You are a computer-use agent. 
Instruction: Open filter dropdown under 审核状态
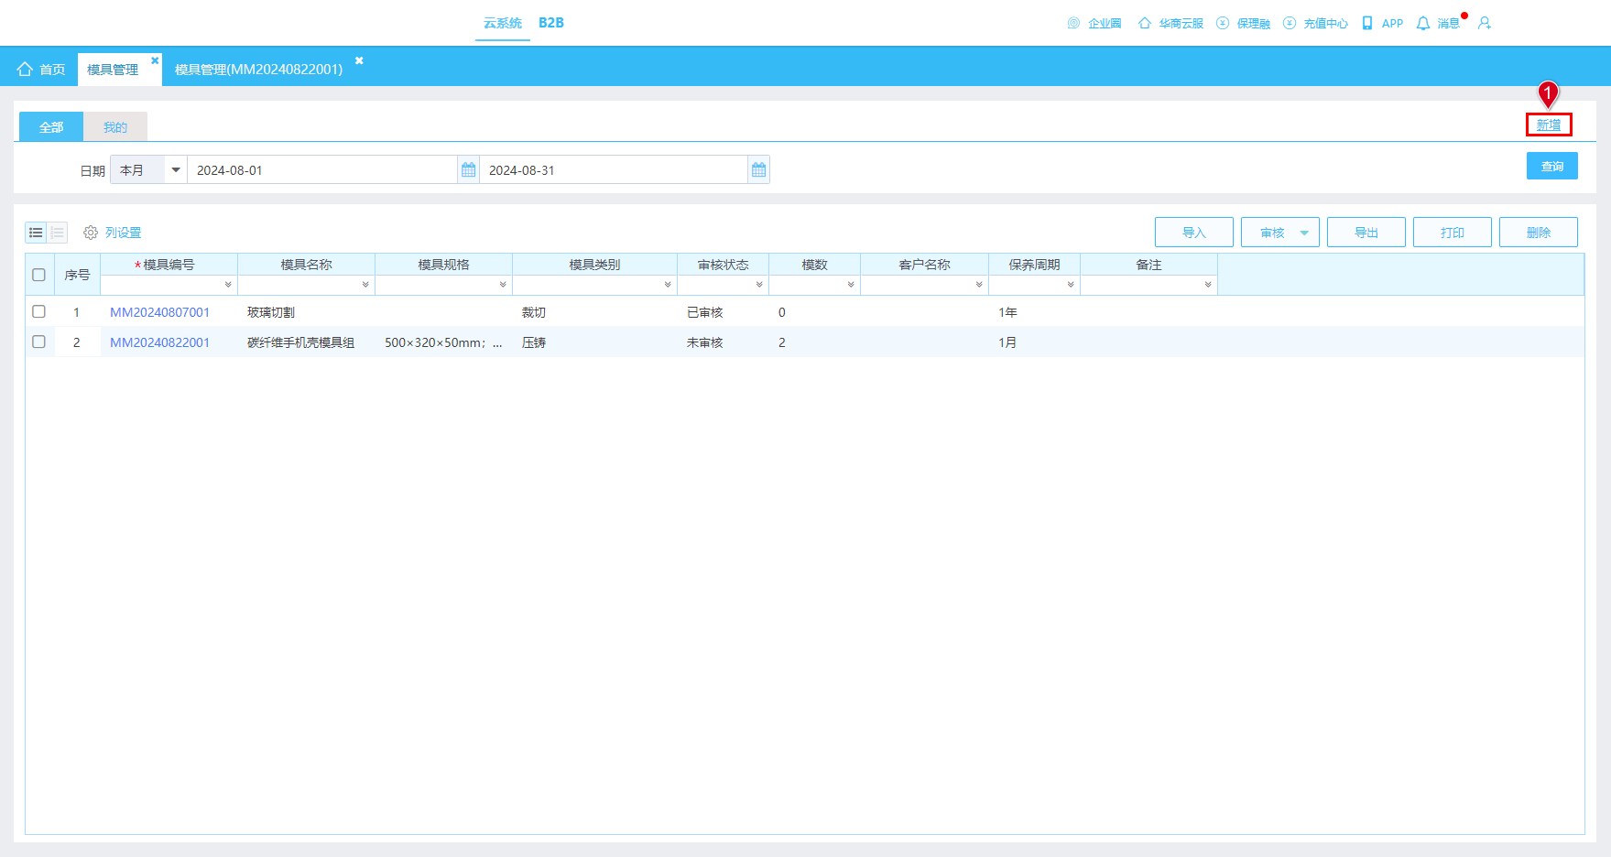(759, 285)
